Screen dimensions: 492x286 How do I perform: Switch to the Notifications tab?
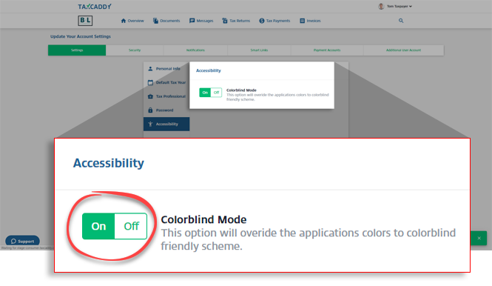pos(195,50)
